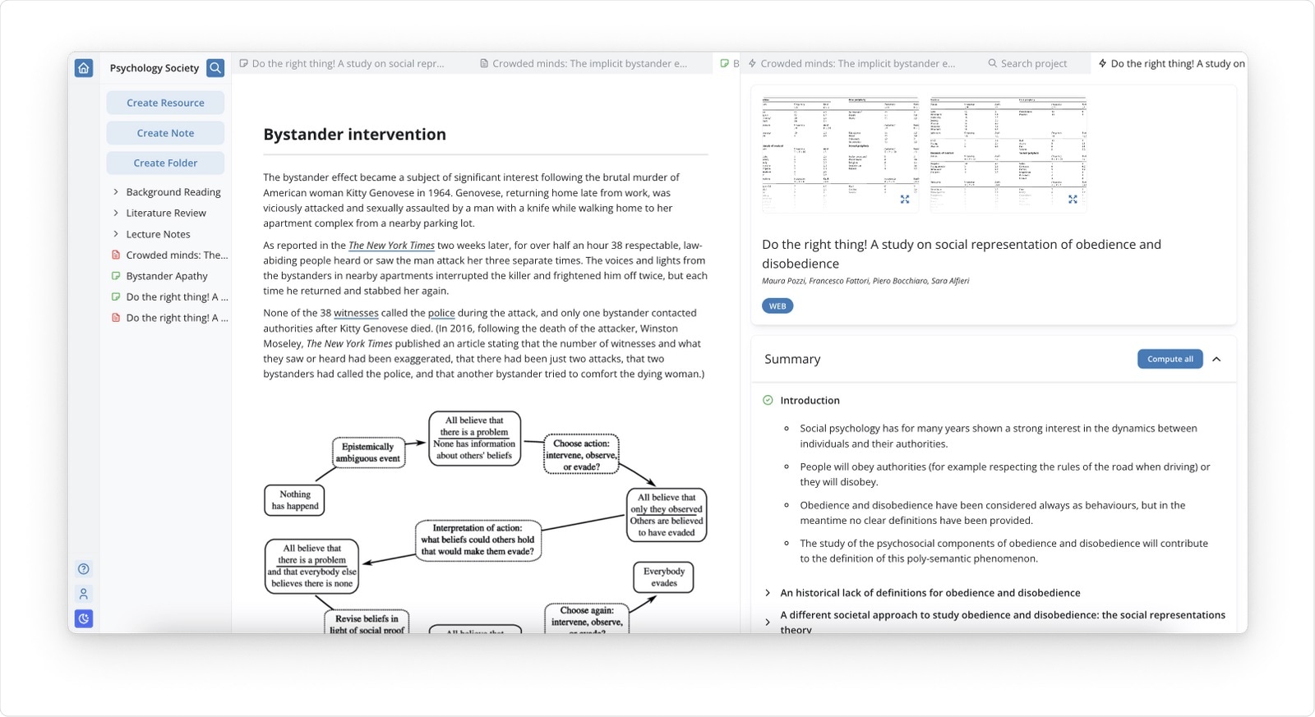Open project search with the magnifier icon
Image resolution: width=1315 pixels, height=717 pixels.
215,68
